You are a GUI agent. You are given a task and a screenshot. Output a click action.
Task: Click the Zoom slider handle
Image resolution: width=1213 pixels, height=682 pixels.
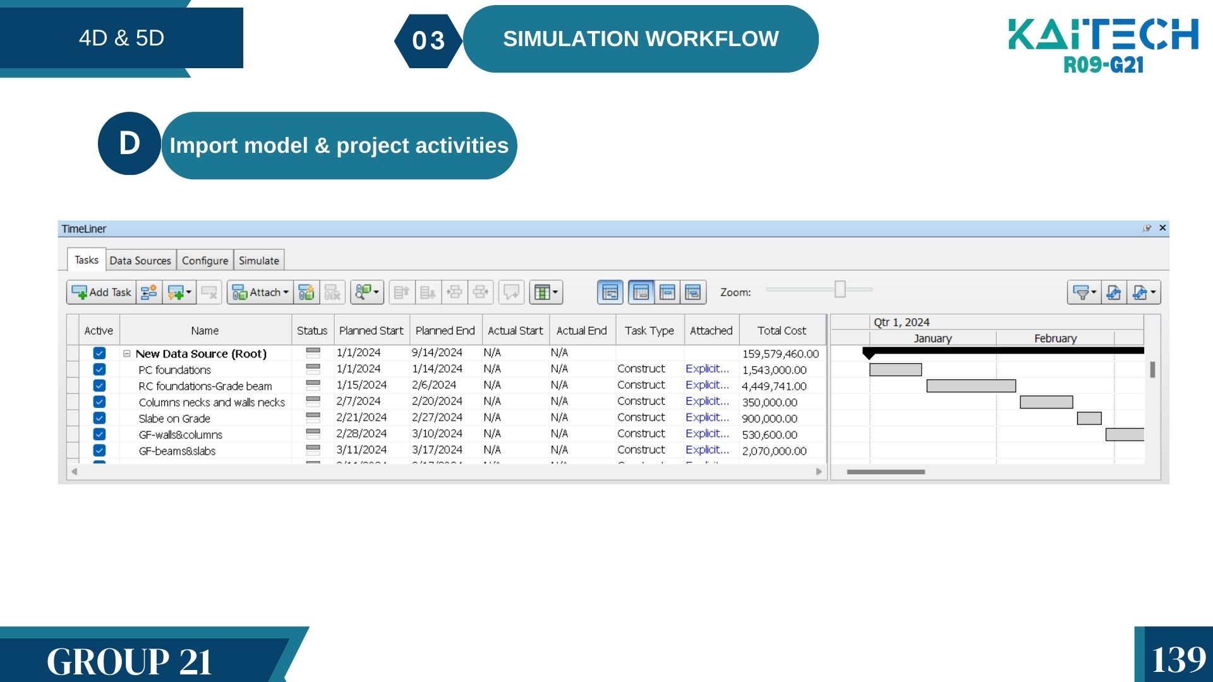click(840, 289)
